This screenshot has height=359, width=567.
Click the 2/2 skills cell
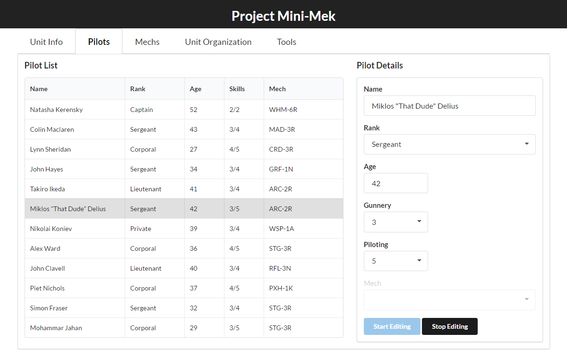(244, 110)
